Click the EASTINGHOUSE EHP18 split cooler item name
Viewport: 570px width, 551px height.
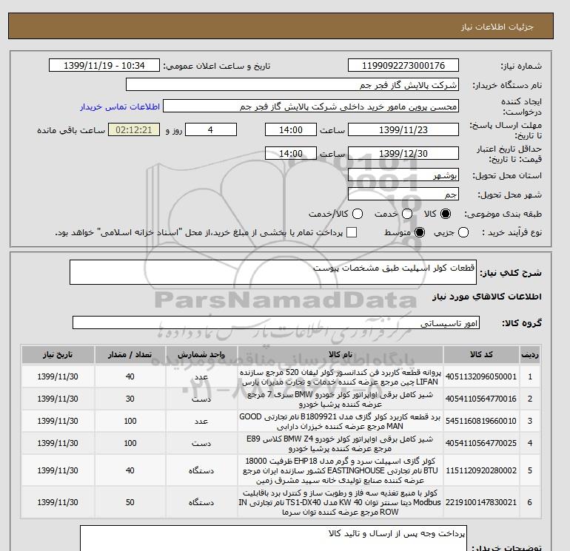tap(341, 470)
